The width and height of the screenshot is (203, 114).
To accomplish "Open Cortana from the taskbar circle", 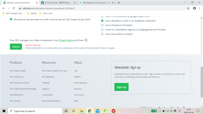I will pyautogui.click(x=66, y=111).
